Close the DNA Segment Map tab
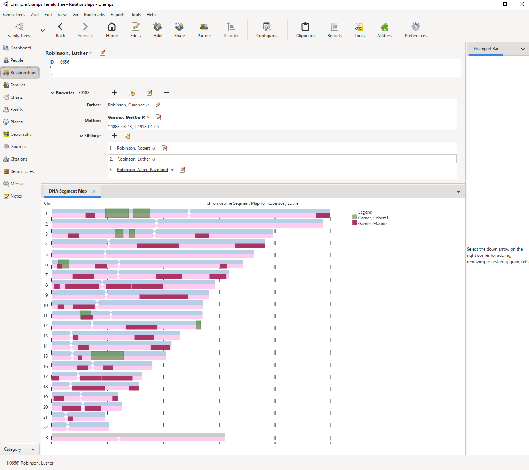Viewport: 529px width, 470px height. [94, 191]
